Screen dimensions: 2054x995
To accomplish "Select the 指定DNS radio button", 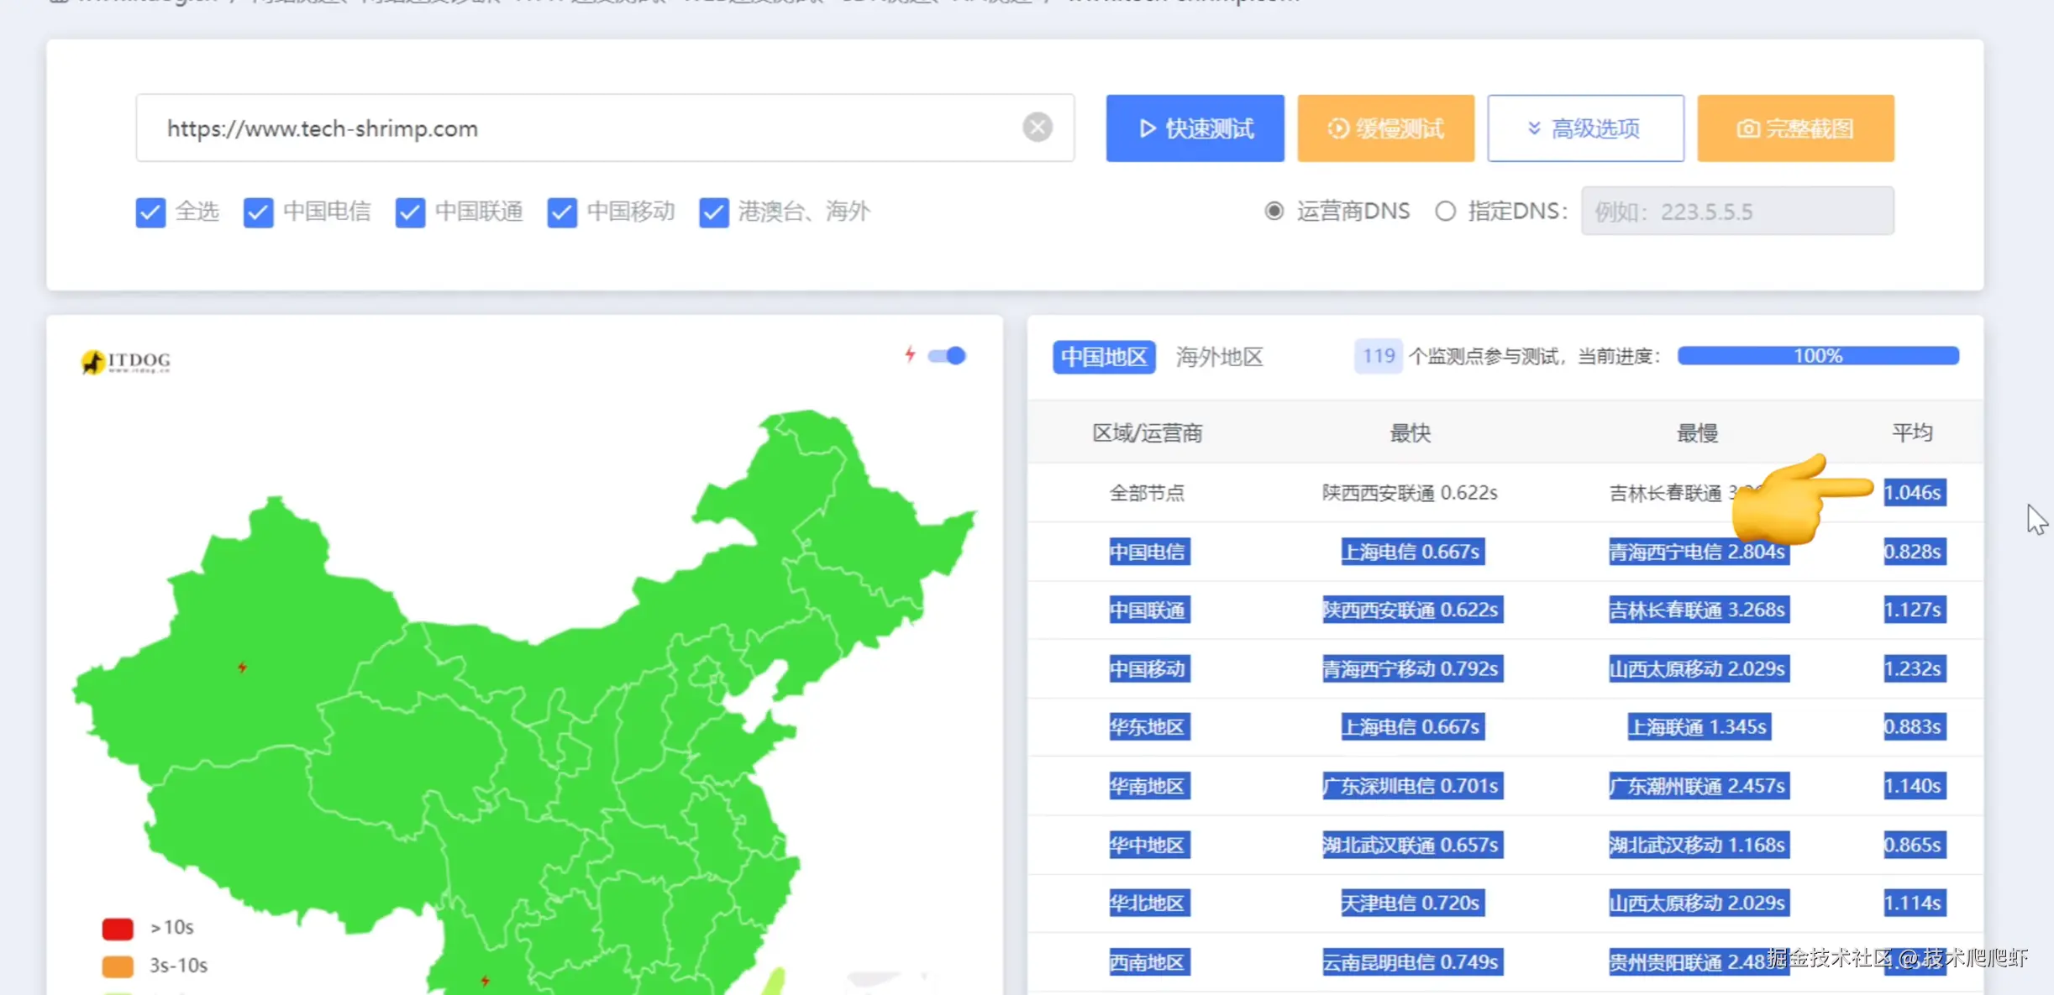I will pos(1445,212).
